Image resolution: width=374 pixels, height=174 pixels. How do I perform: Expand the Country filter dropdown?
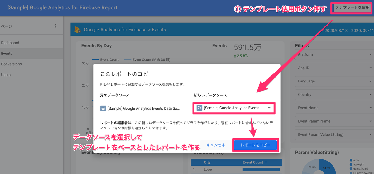[334, 95]
